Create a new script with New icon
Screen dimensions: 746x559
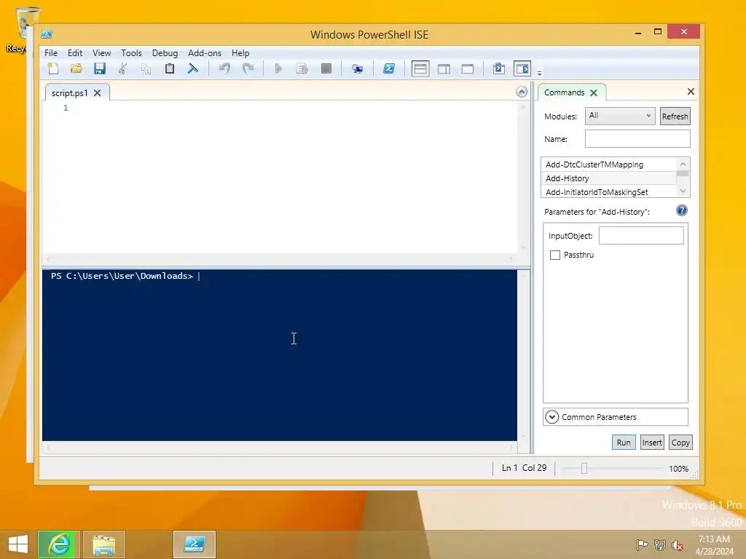(53, 68)
